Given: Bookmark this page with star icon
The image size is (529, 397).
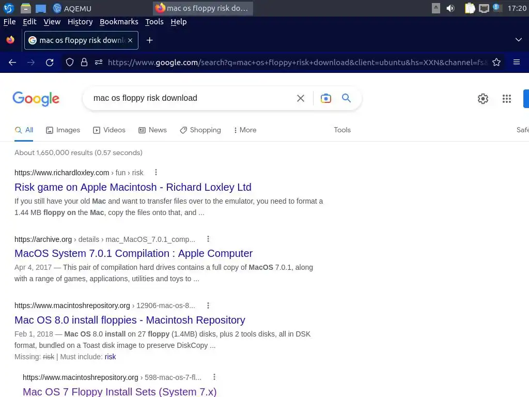Looking at the screenshot, I should [496, 62].
